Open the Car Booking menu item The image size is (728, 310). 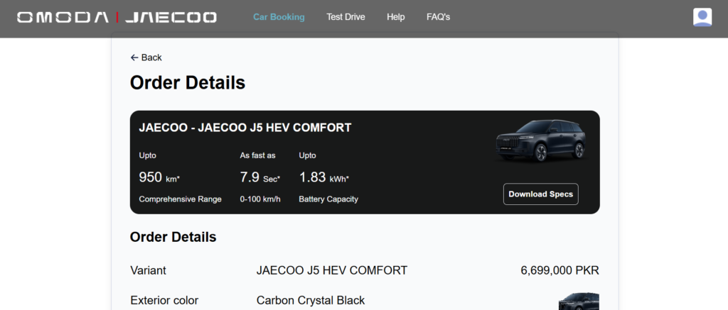pos(279,17)
